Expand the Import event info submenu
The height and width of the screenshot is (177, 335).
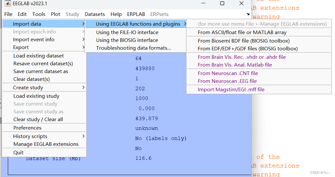point(44,40)
